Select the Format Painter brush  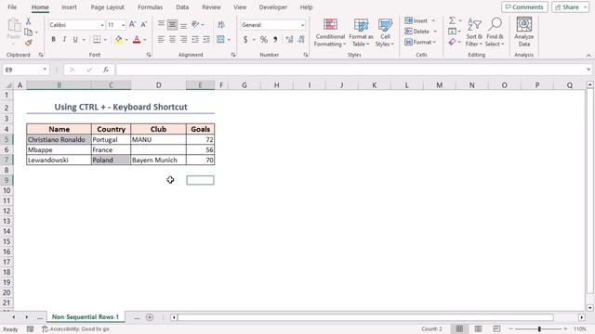click(28, 43)
